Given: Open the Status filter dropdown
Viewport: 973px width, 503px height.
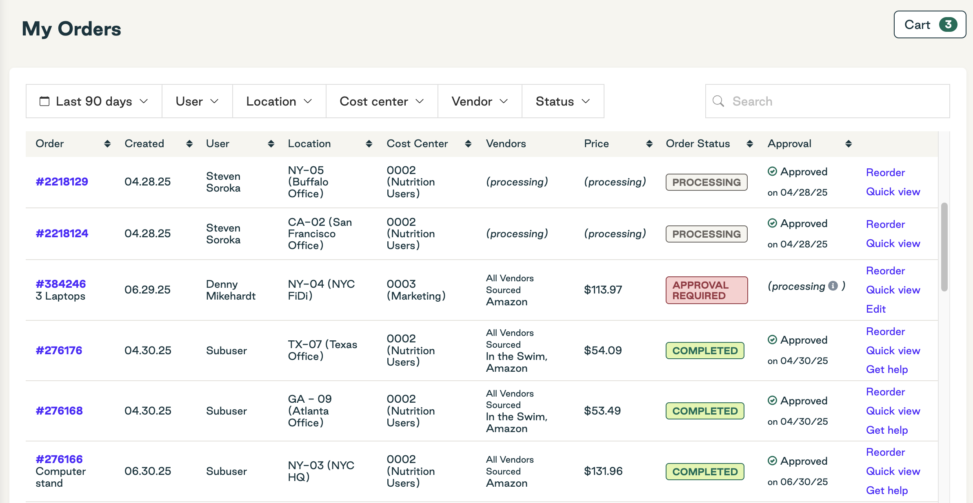Looking at the screenshot, I should 562,101.
